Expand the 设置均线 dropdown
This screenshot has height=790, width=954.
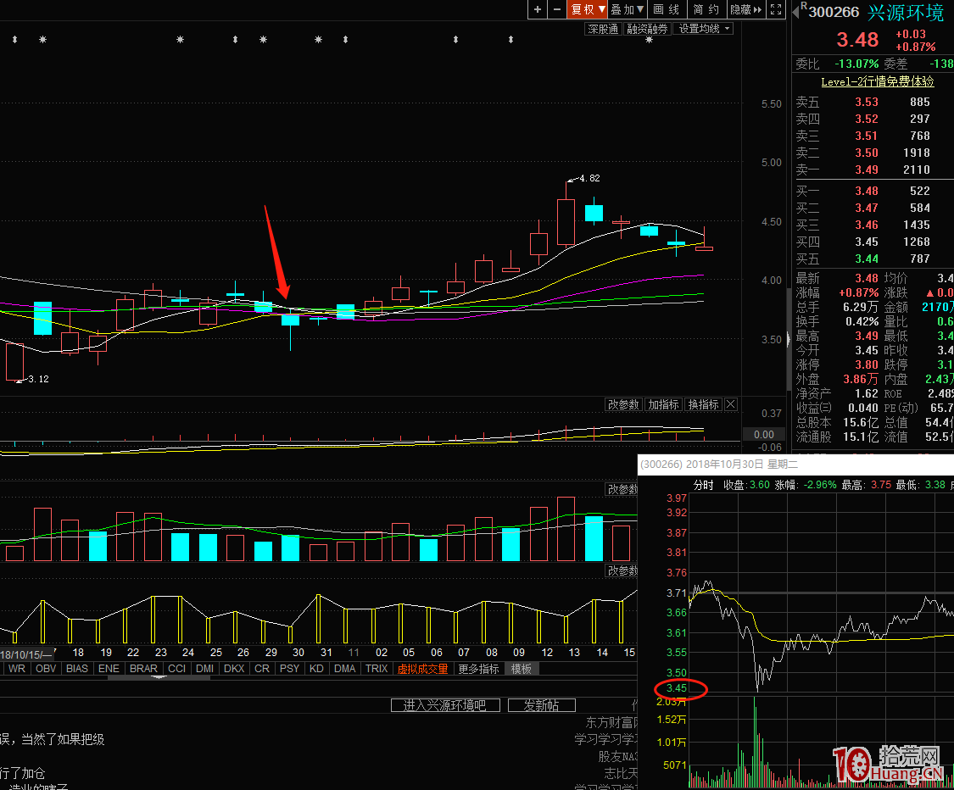coord(705,29)
